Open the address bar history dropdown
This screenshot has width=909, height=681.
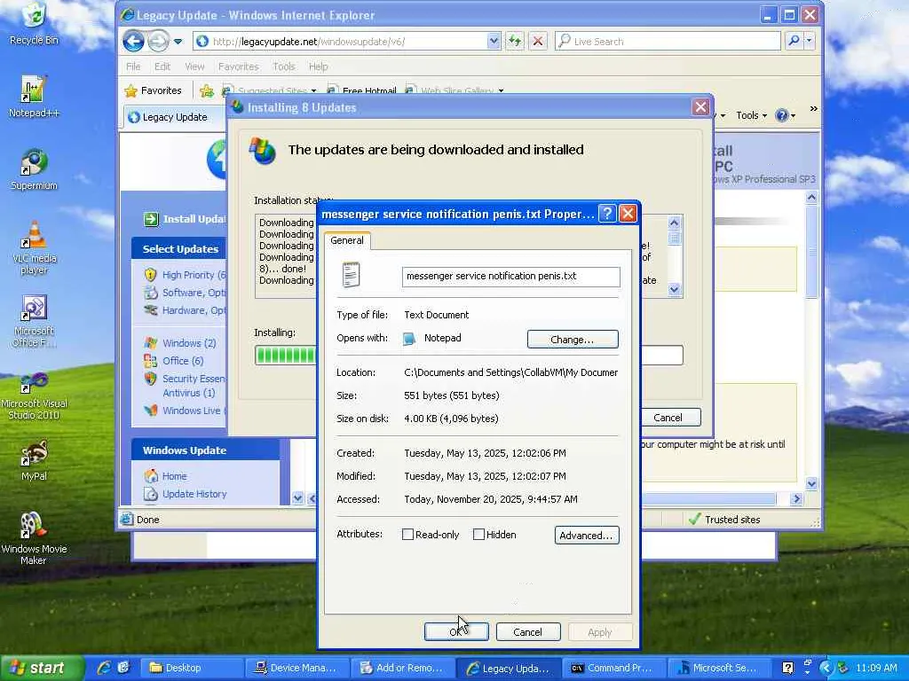click(494, 41)
